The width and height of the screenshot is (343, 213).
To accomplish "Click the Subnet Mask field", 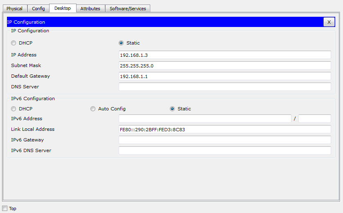I will pos(225,65).
